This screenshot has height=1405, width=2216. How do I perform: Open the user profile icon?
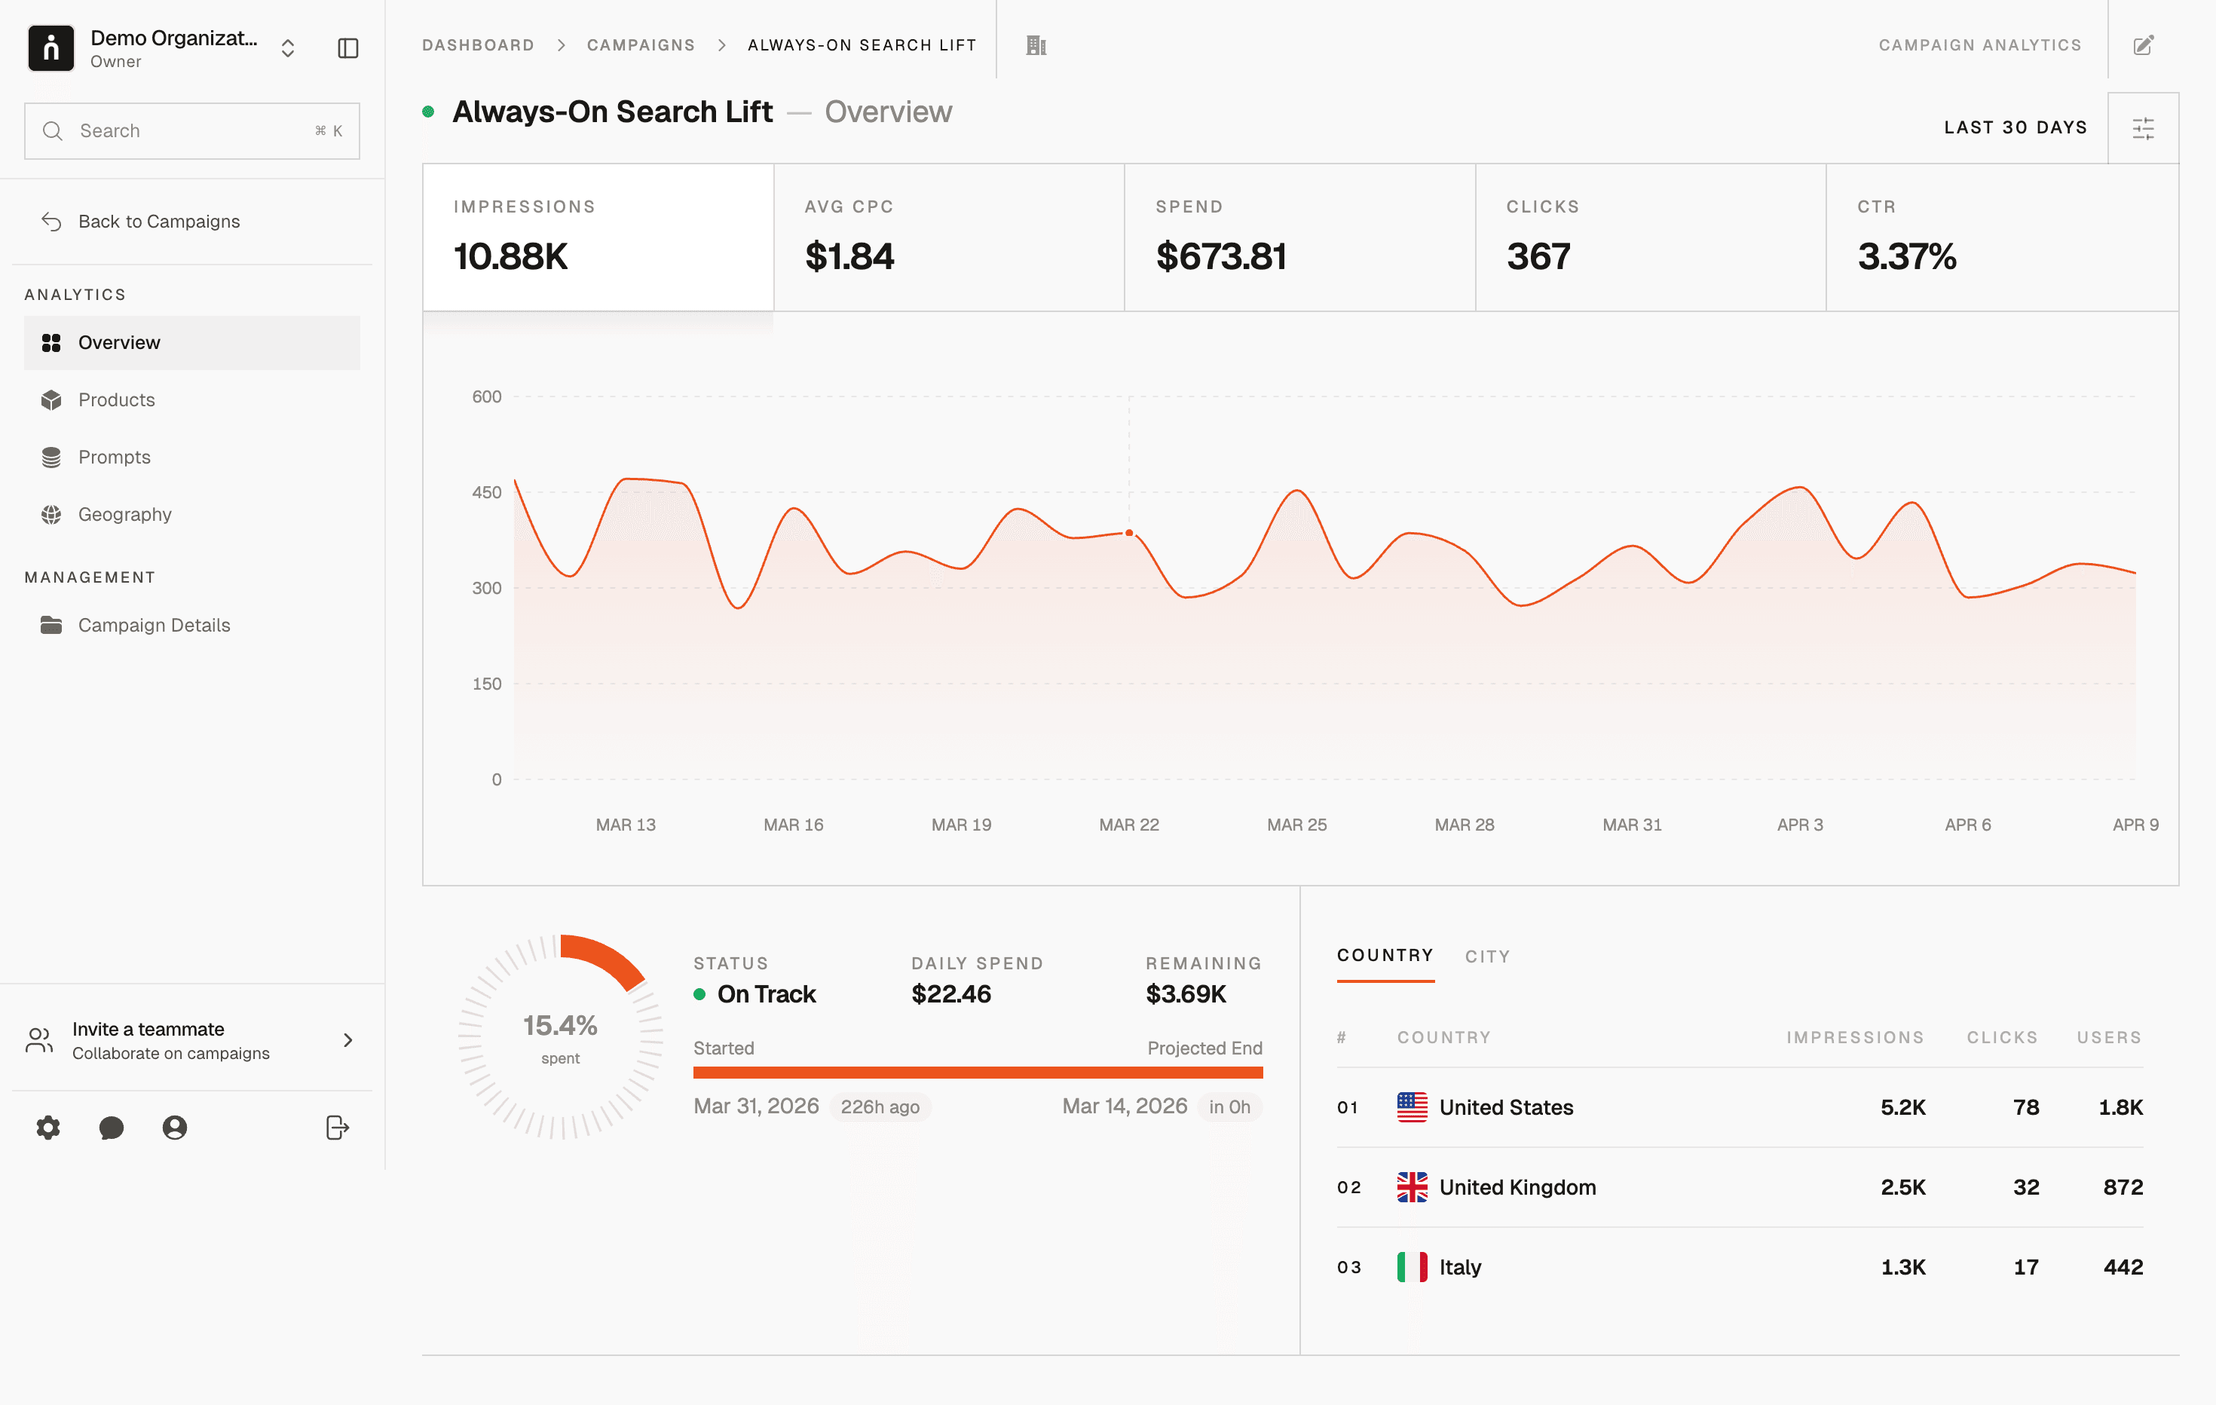[175, 1127]
